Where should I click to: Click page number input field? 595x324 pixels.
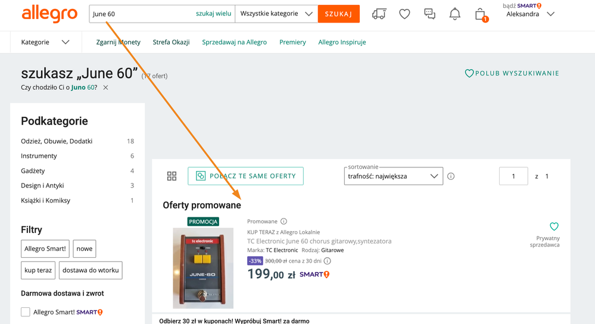coord(513,176)
